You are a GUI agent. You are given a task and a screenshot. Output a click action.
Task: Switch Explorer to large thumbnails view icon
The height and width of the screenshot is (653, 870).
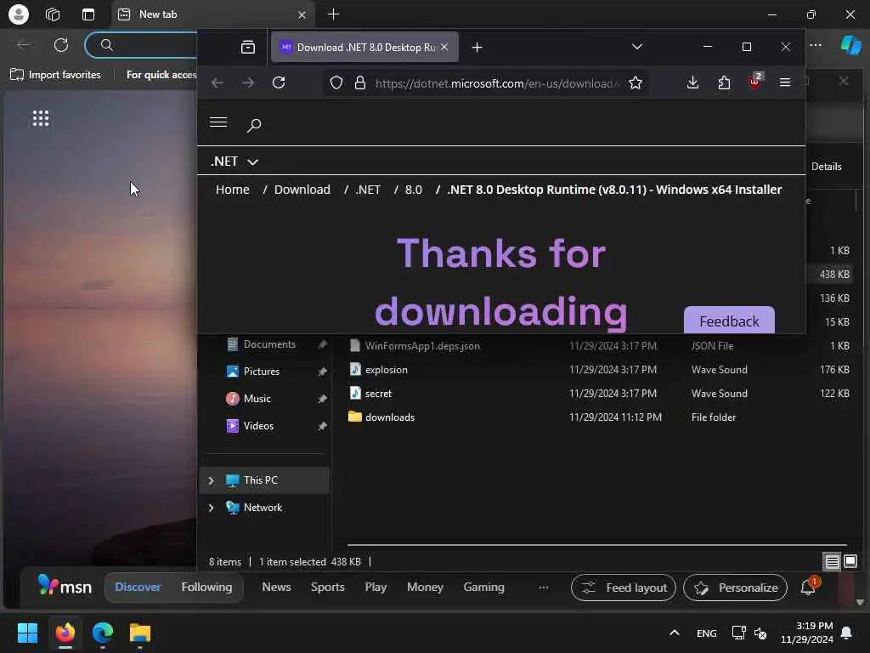850,562
